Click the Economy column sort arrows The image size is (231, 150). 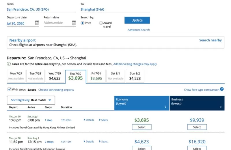(165, 107)
